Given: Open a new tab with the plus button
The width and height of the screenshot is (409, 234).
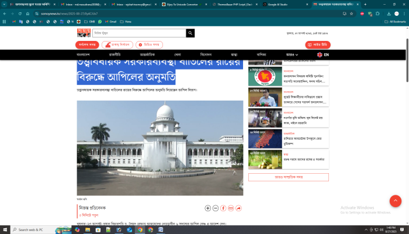Looking at the screenshot, I should pyautogui.click(x=365, y=5).
